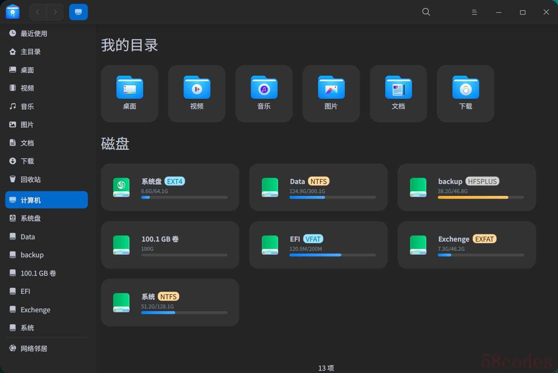Click the 磁盘 heading

[115, 144]
